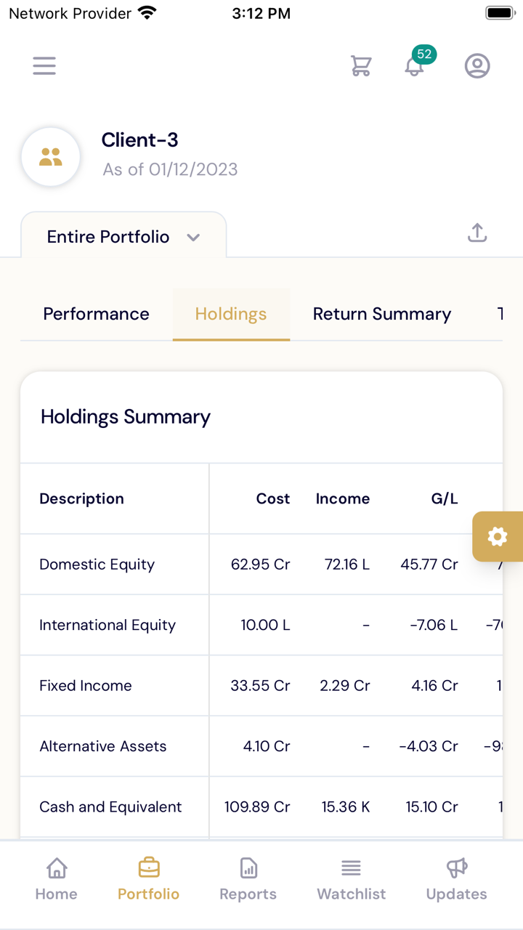Tap the Client-3 group avatar

(x=51, y=156)
